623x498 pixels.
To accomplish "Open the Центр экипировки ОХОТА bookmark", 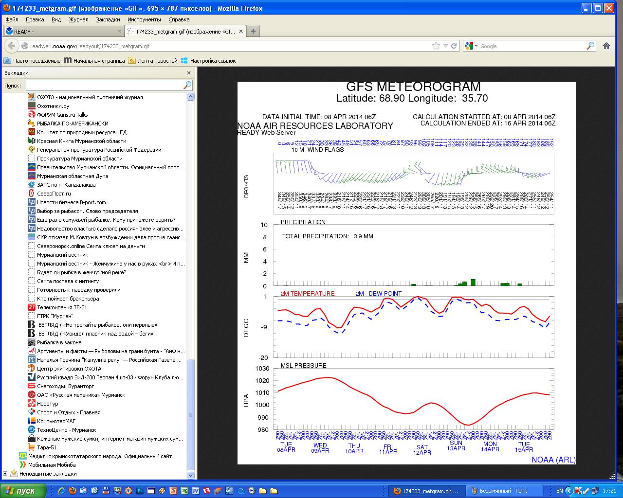I will point(69,369).
